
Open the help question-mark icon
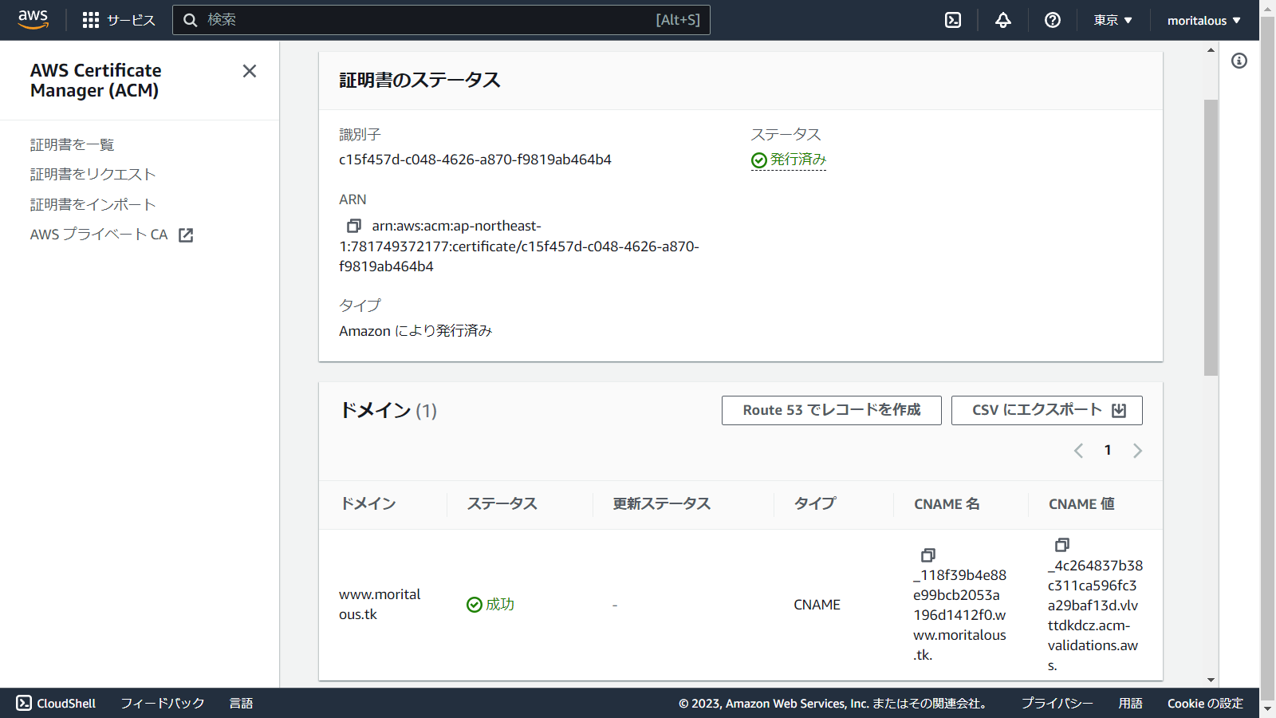pos(1052,20)
